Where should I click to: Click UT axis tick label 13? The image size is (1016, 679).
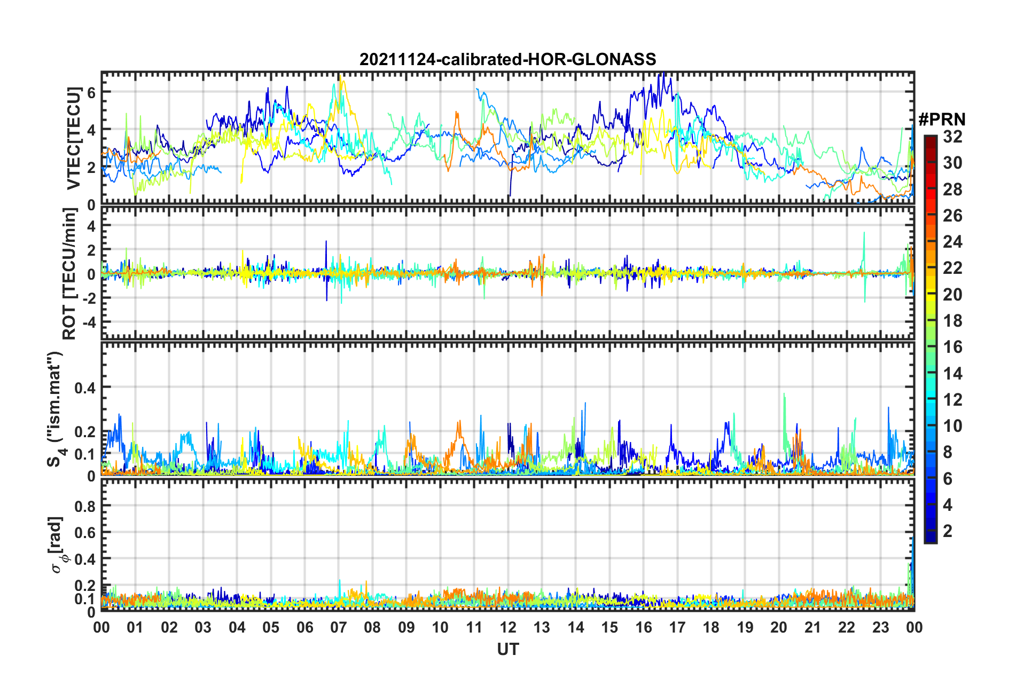point(542,627)
